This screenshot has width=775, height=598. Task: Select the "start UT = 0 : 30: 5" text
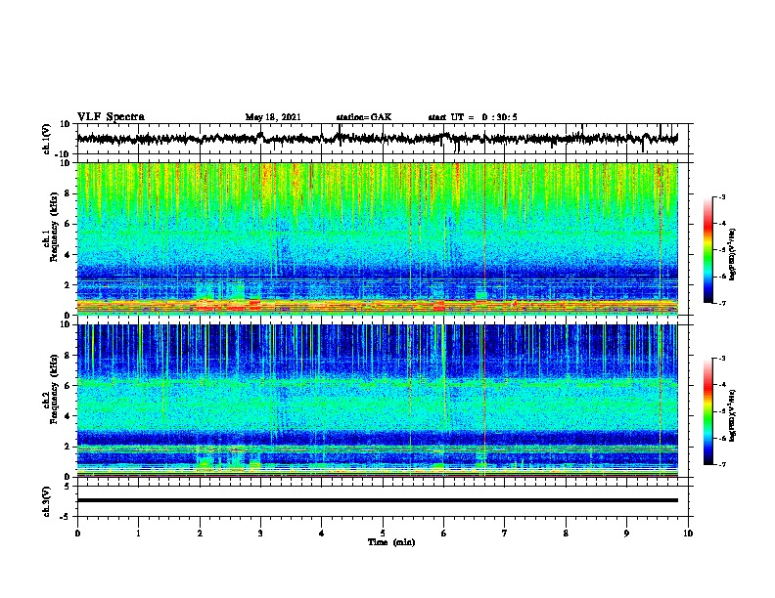point(473,117)
